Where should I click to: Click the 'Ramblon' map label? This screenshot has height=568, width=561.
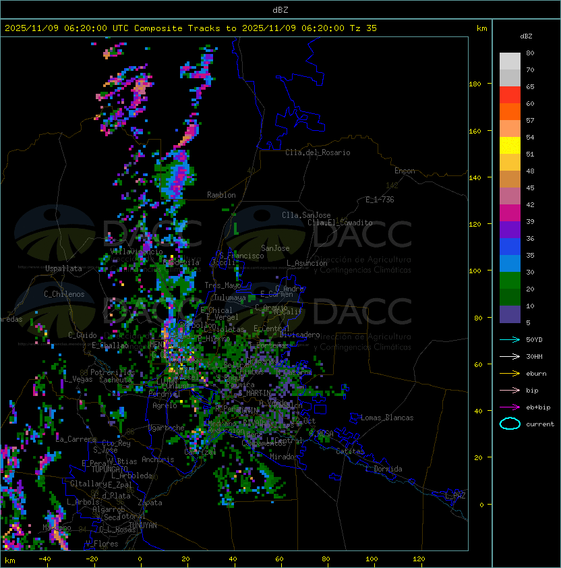click(221, 195)
